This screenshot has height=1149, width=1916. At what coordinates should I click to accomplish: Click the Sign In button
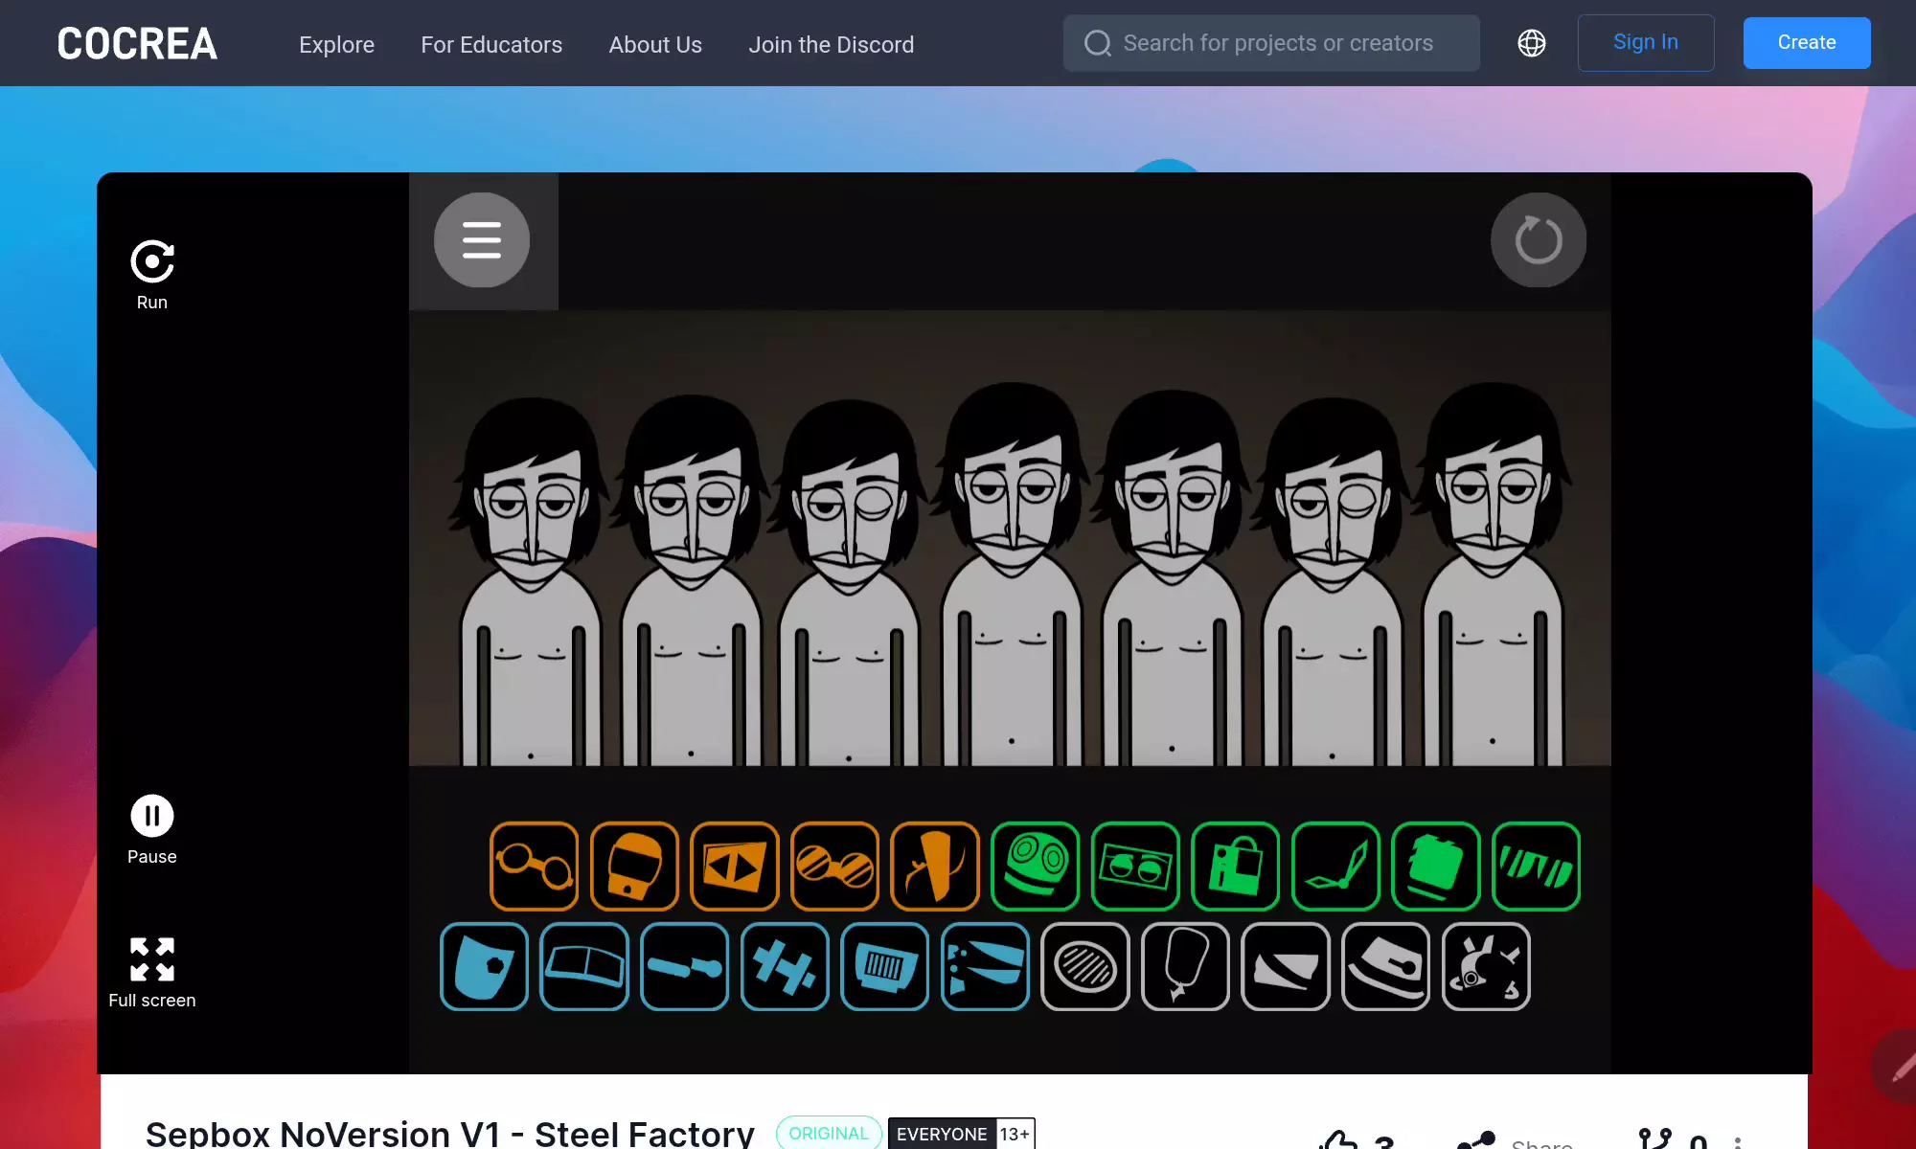(1645, 43)
